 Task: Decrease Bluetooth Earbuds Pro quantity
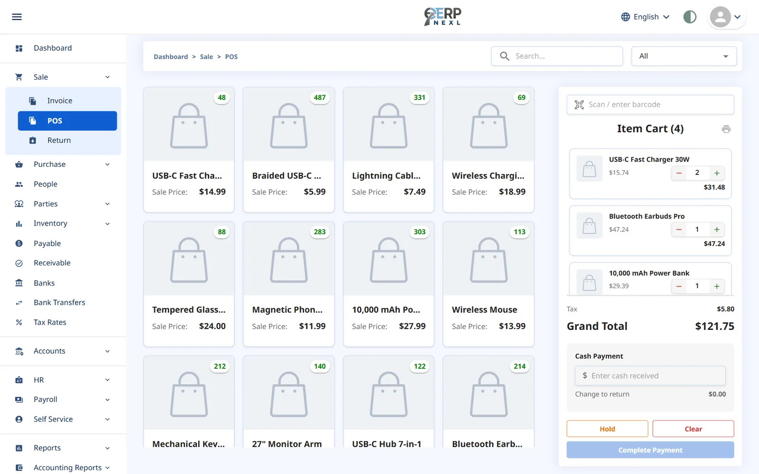point(679,230)
